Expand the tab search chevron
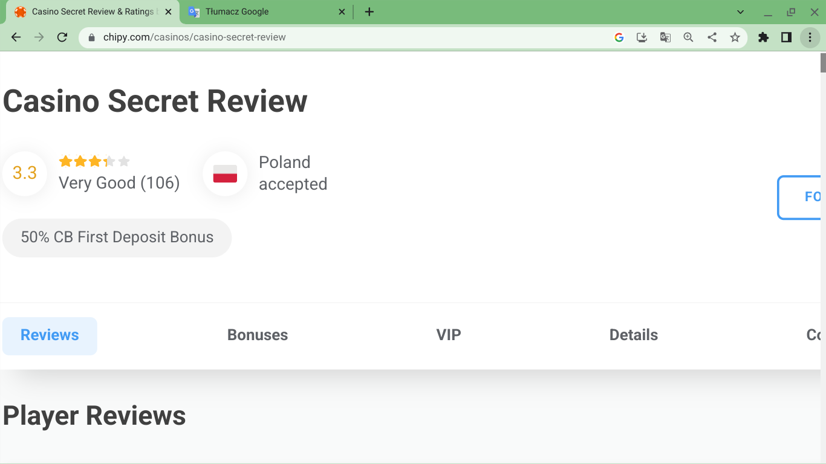826x464 pixels. (x=740, y=12)
